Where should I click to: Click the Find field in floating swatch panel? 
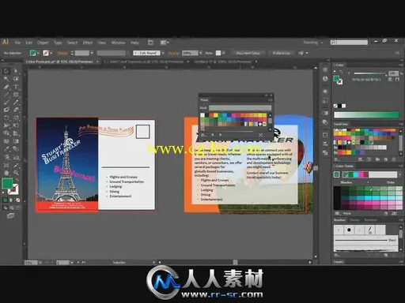(x=240, y=107)
